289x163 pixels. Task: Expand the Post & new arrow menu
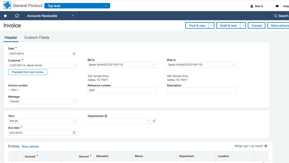(211, 26)
